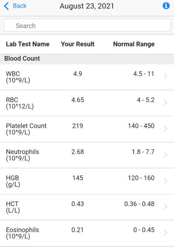The image size is (174, 247).
Task: Focus the Search input field
Action: click(x=87, y=25)
